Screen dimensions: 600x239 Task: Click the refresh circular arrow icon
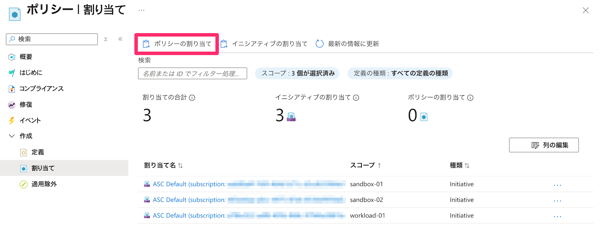click(x=319, y=44)
